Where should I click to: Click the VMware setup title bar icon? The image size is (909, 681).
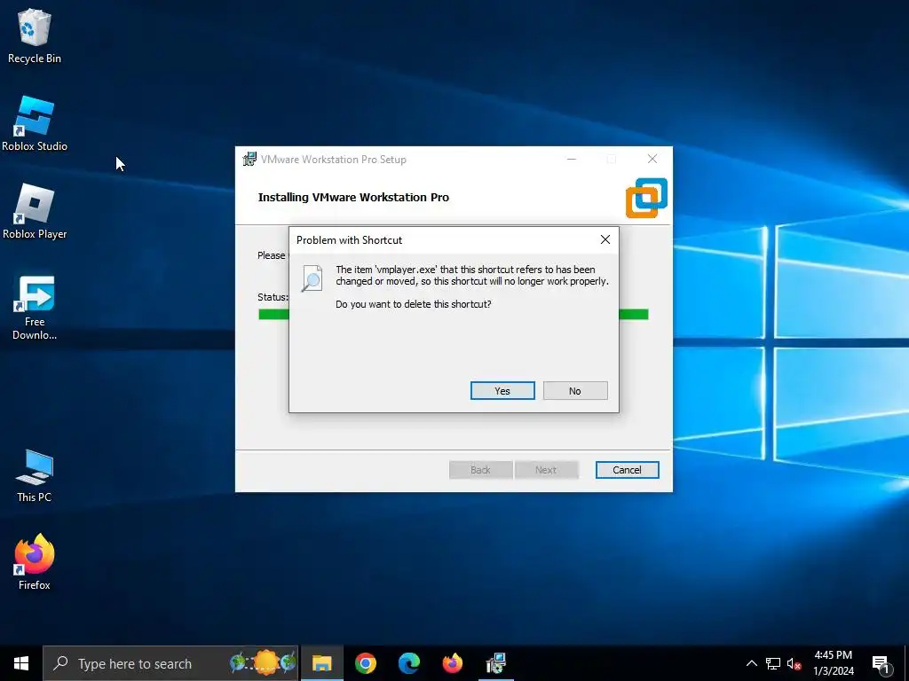pos(249,160)
